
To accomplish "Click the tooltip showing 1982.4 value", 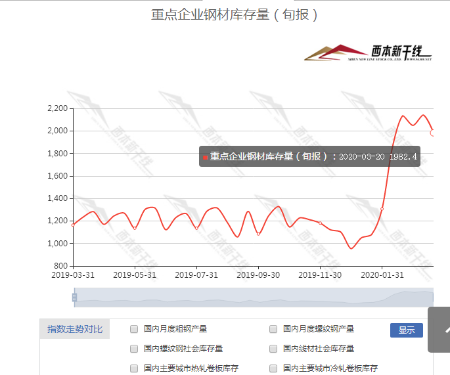I will pos(309,156).
